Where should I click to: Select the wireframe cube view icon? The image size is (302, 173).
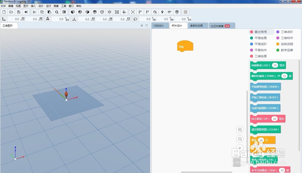(x=102, y=12)
